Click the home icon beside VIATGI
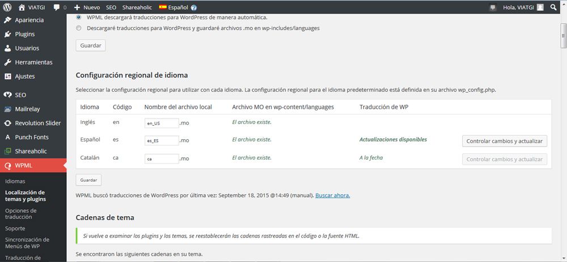Viewport: 567px width, 262px height. pos(22,7)
